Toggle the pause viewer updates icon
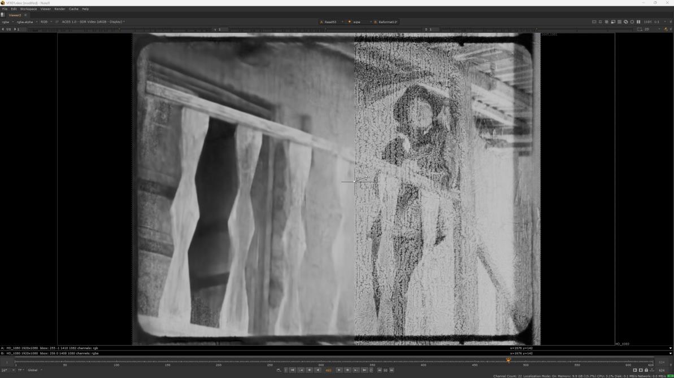The width and height of the screenshot is (674, 378). tap(638, 22)
